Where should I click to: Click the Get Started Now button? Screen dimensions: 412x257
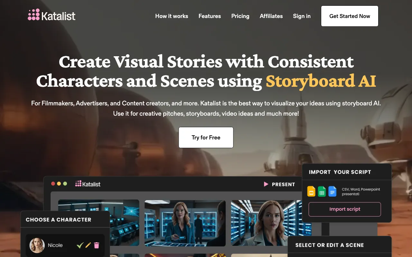(350, 16)
